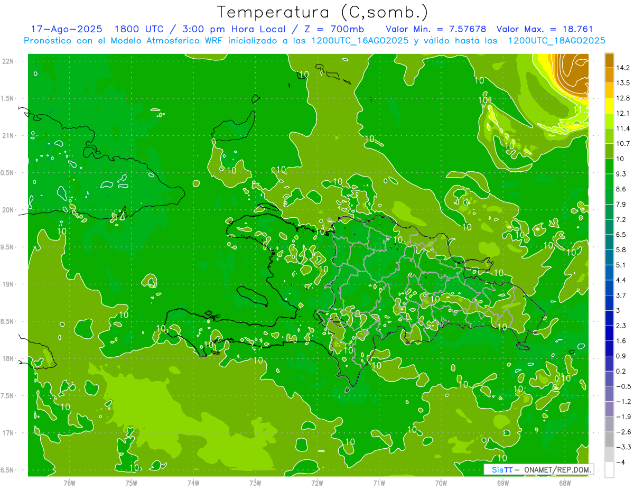This screenshot has width=634, height=490.
Task: Click the '70W' longitude label
Action: pyautogui.click(x=441, y=483)
